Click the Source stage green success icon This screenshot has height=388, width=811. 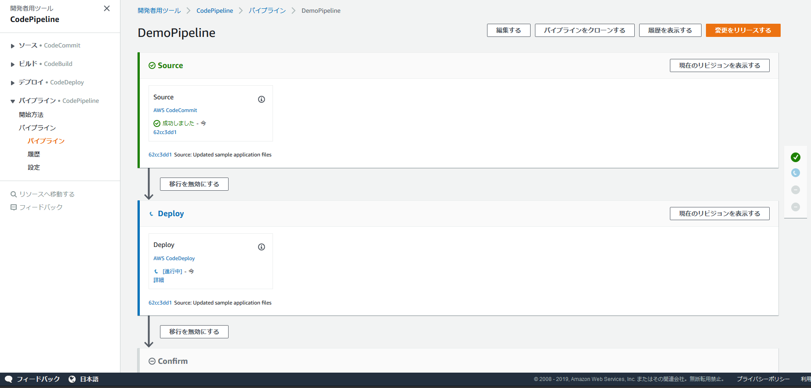[152, 65]
